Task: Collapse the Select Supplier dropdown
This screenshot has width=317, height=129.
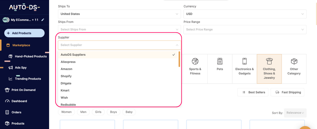Action: tap(119, 45)
